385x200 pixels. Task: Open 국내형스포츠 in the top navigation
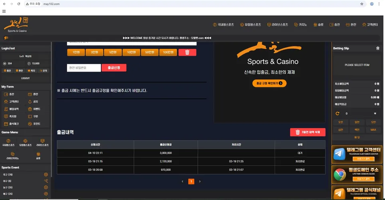tap(223, 25)
